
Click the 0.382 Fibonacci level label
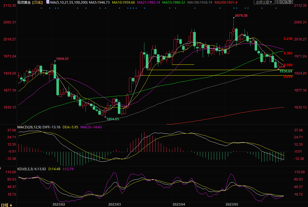(288, 53)
